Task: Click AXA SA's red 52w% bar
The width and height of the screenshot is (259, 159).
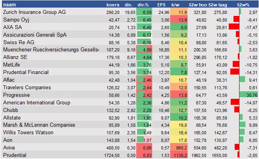Action: pyautogui.click(x=234, y=27)
